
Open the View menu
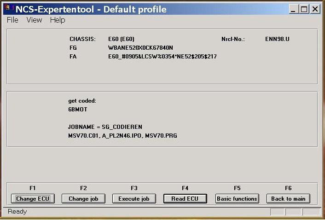coord(34,20)
